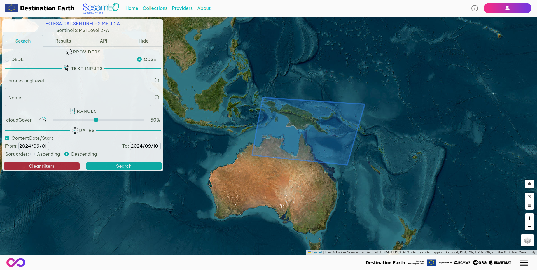Click the Name input field

pos(78,98)
